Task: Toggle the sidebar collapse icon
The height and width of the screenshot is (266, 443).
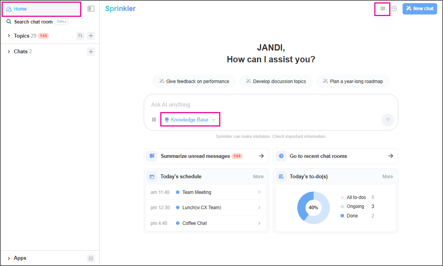Action: tap(91, 9)
